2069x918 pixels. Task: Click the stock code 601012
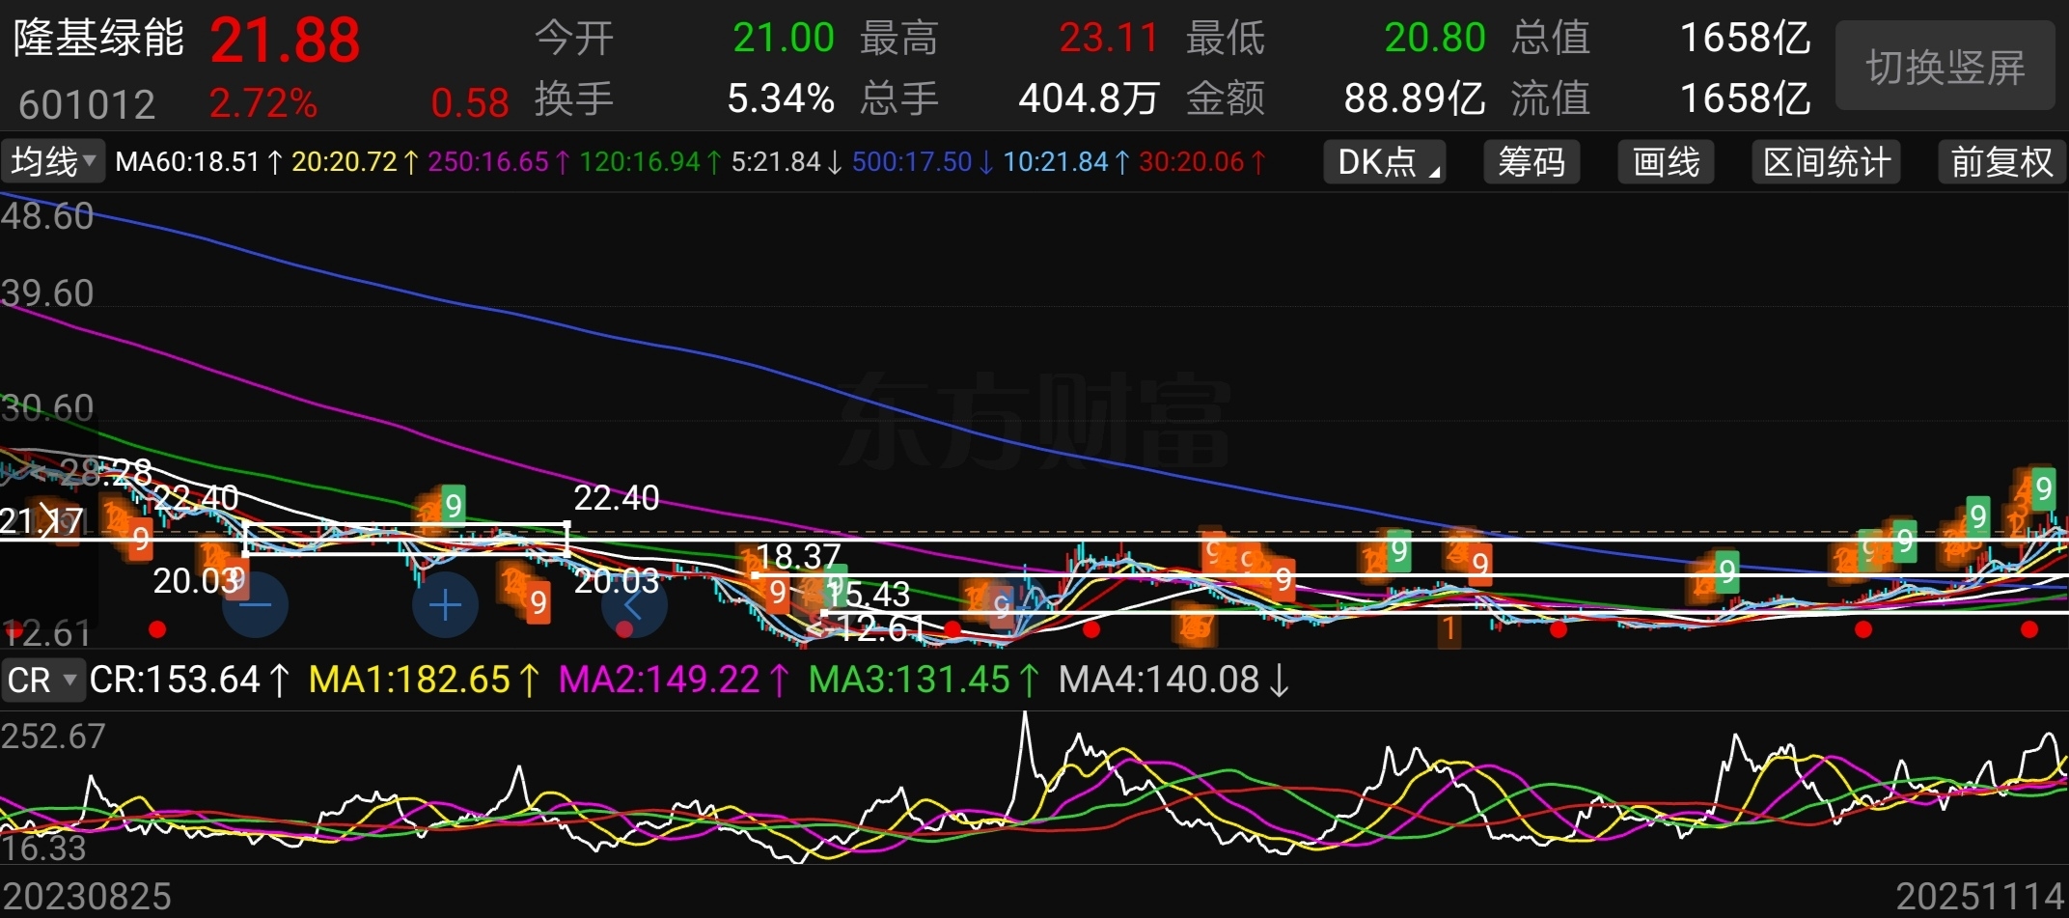click(87, 104)
